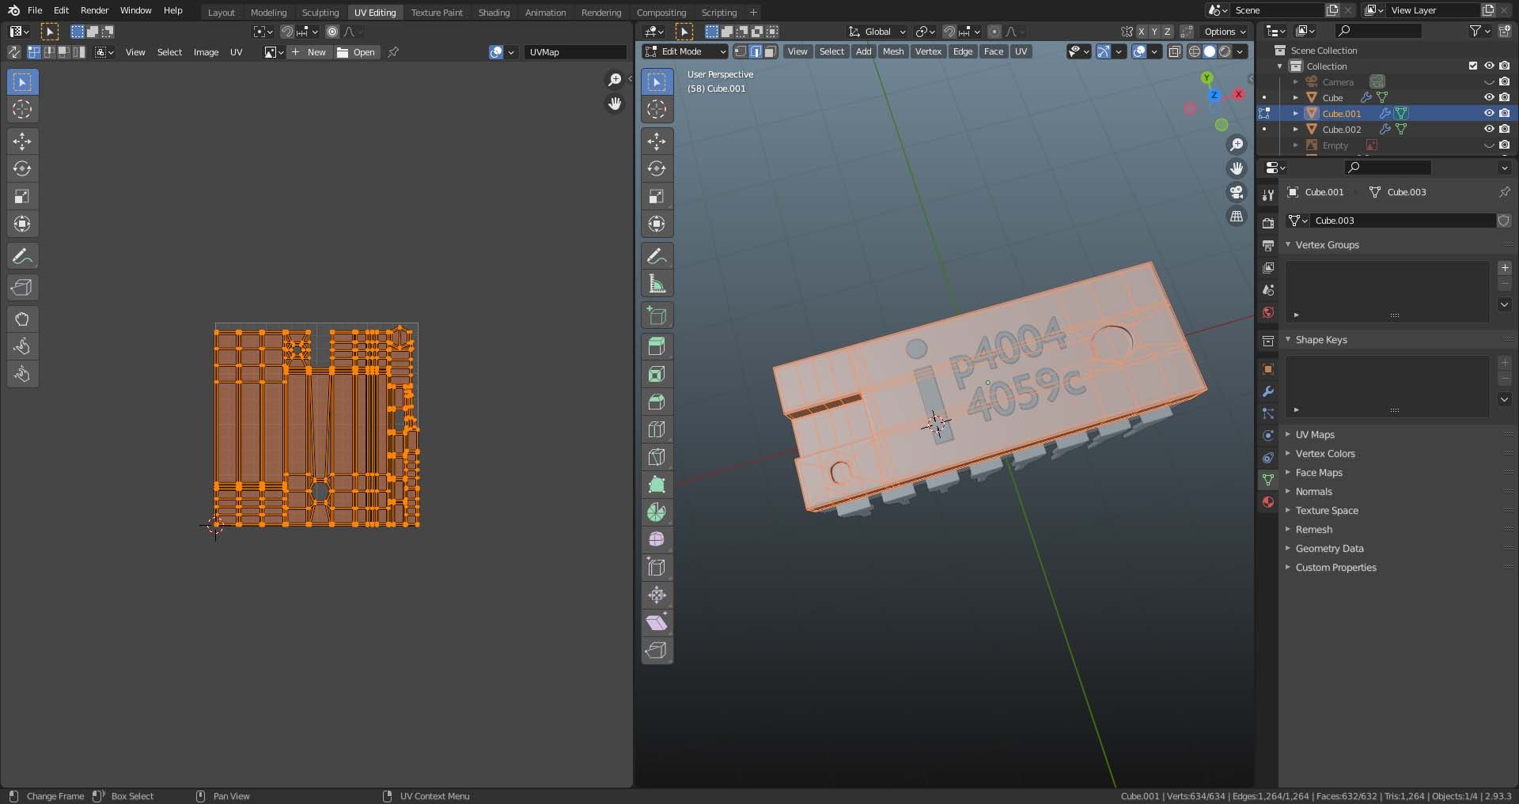This screenshot has height=804, width=1519.
Task: Select the UV Grab sculpt tool
Action: pyautogui.click(x=22, y=319)
